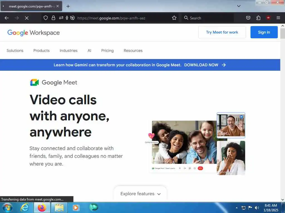Go back with the browser back arrow

coord(7,18)
